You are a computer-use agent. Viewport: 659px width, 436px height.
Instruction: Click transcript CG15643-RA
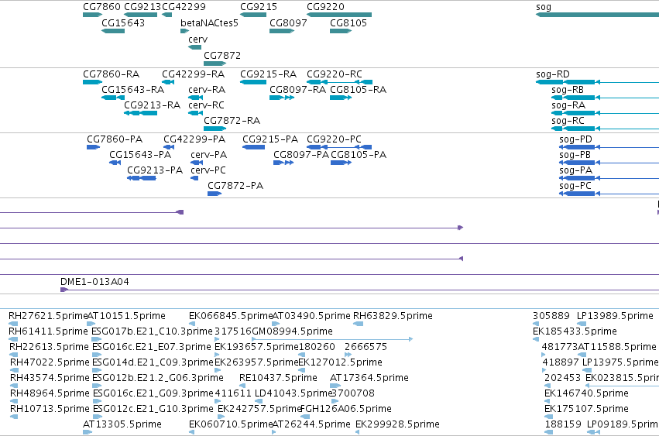click(x=133, y=90)
